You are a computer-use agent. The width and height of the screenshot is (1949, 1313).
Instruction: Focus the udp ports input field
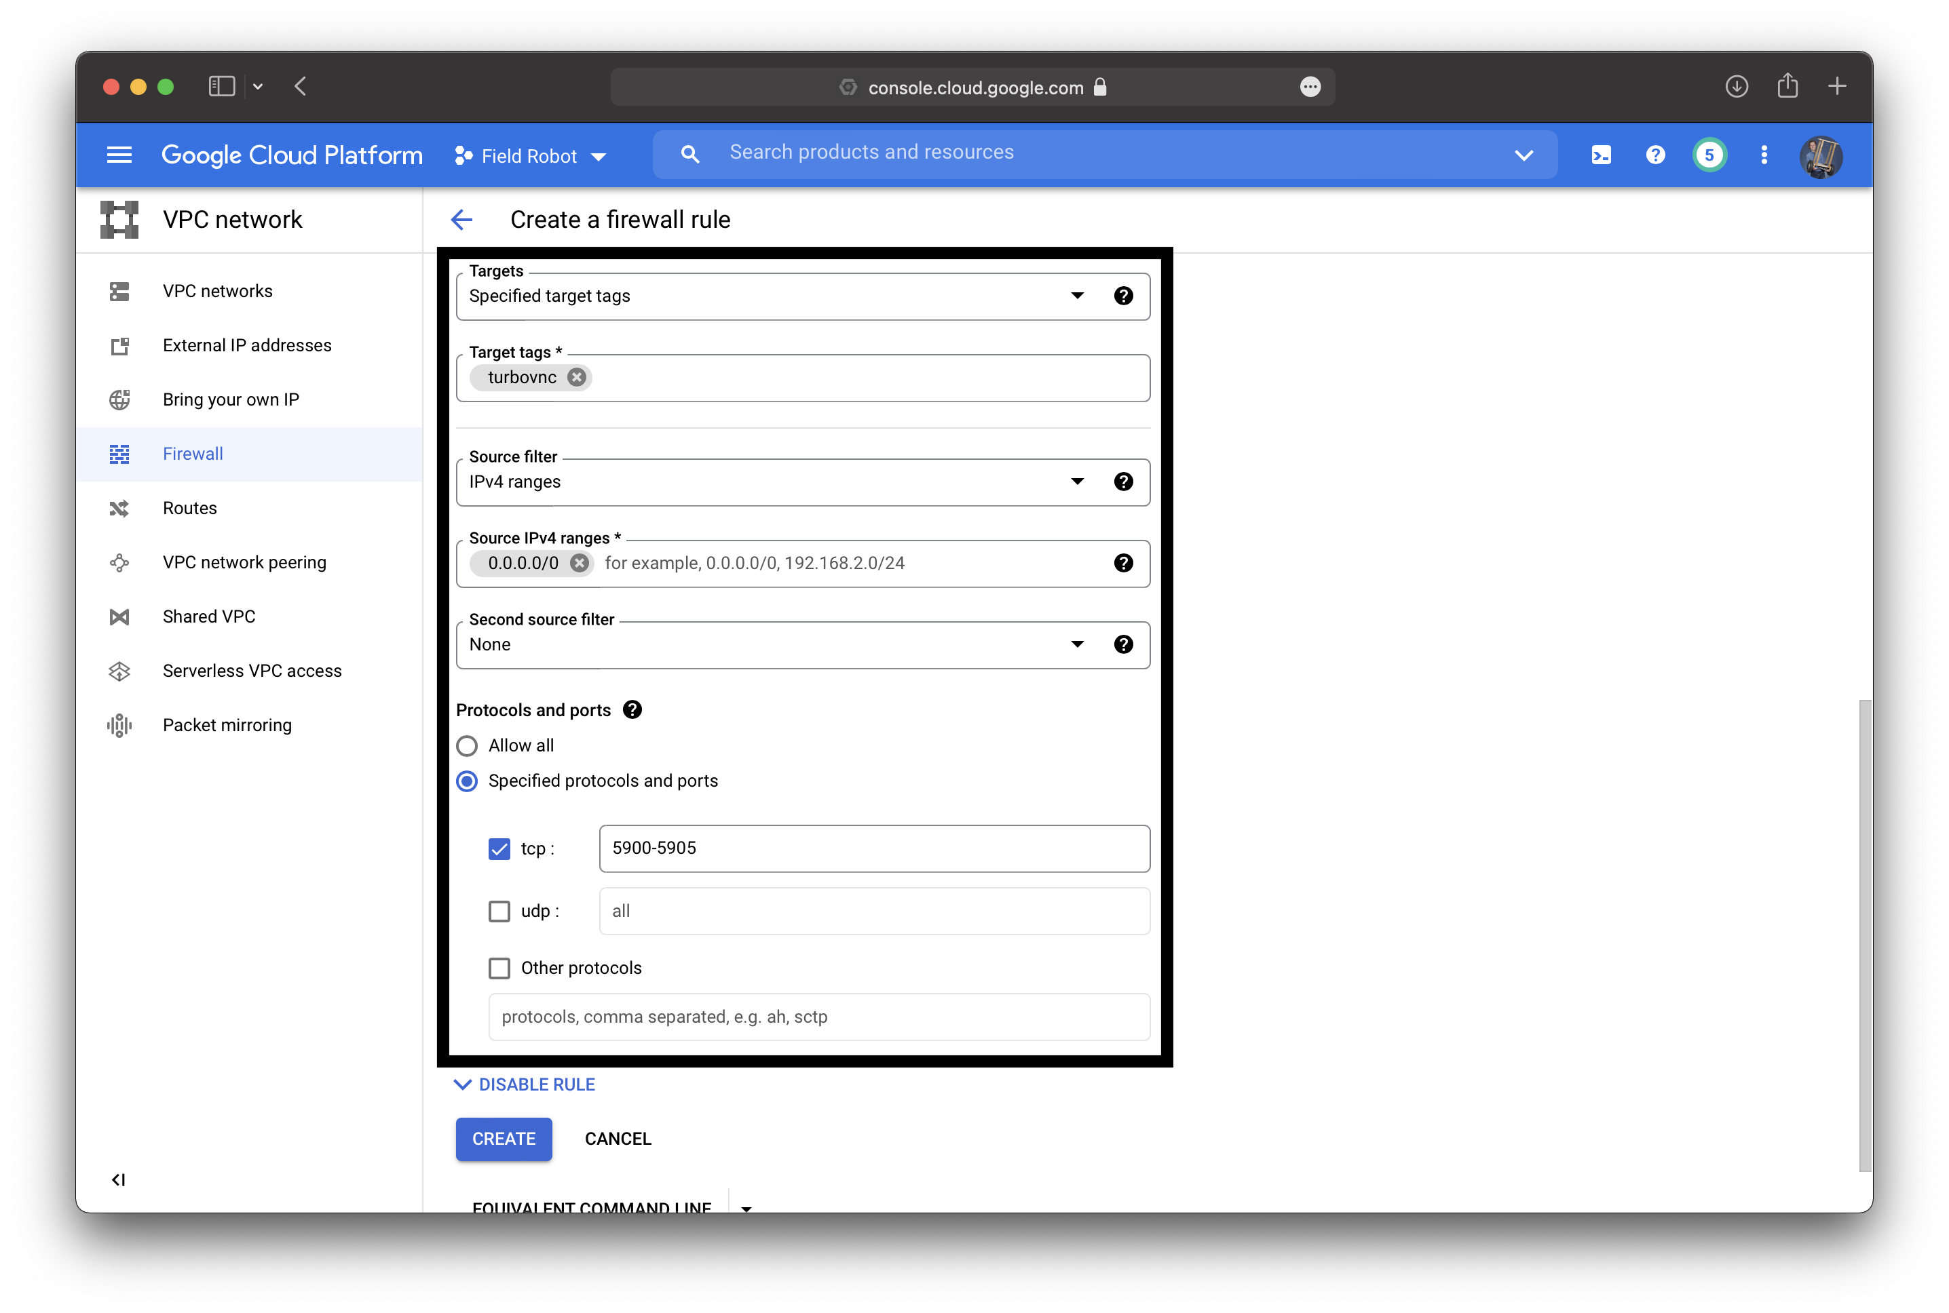click(x=874, y=911)
